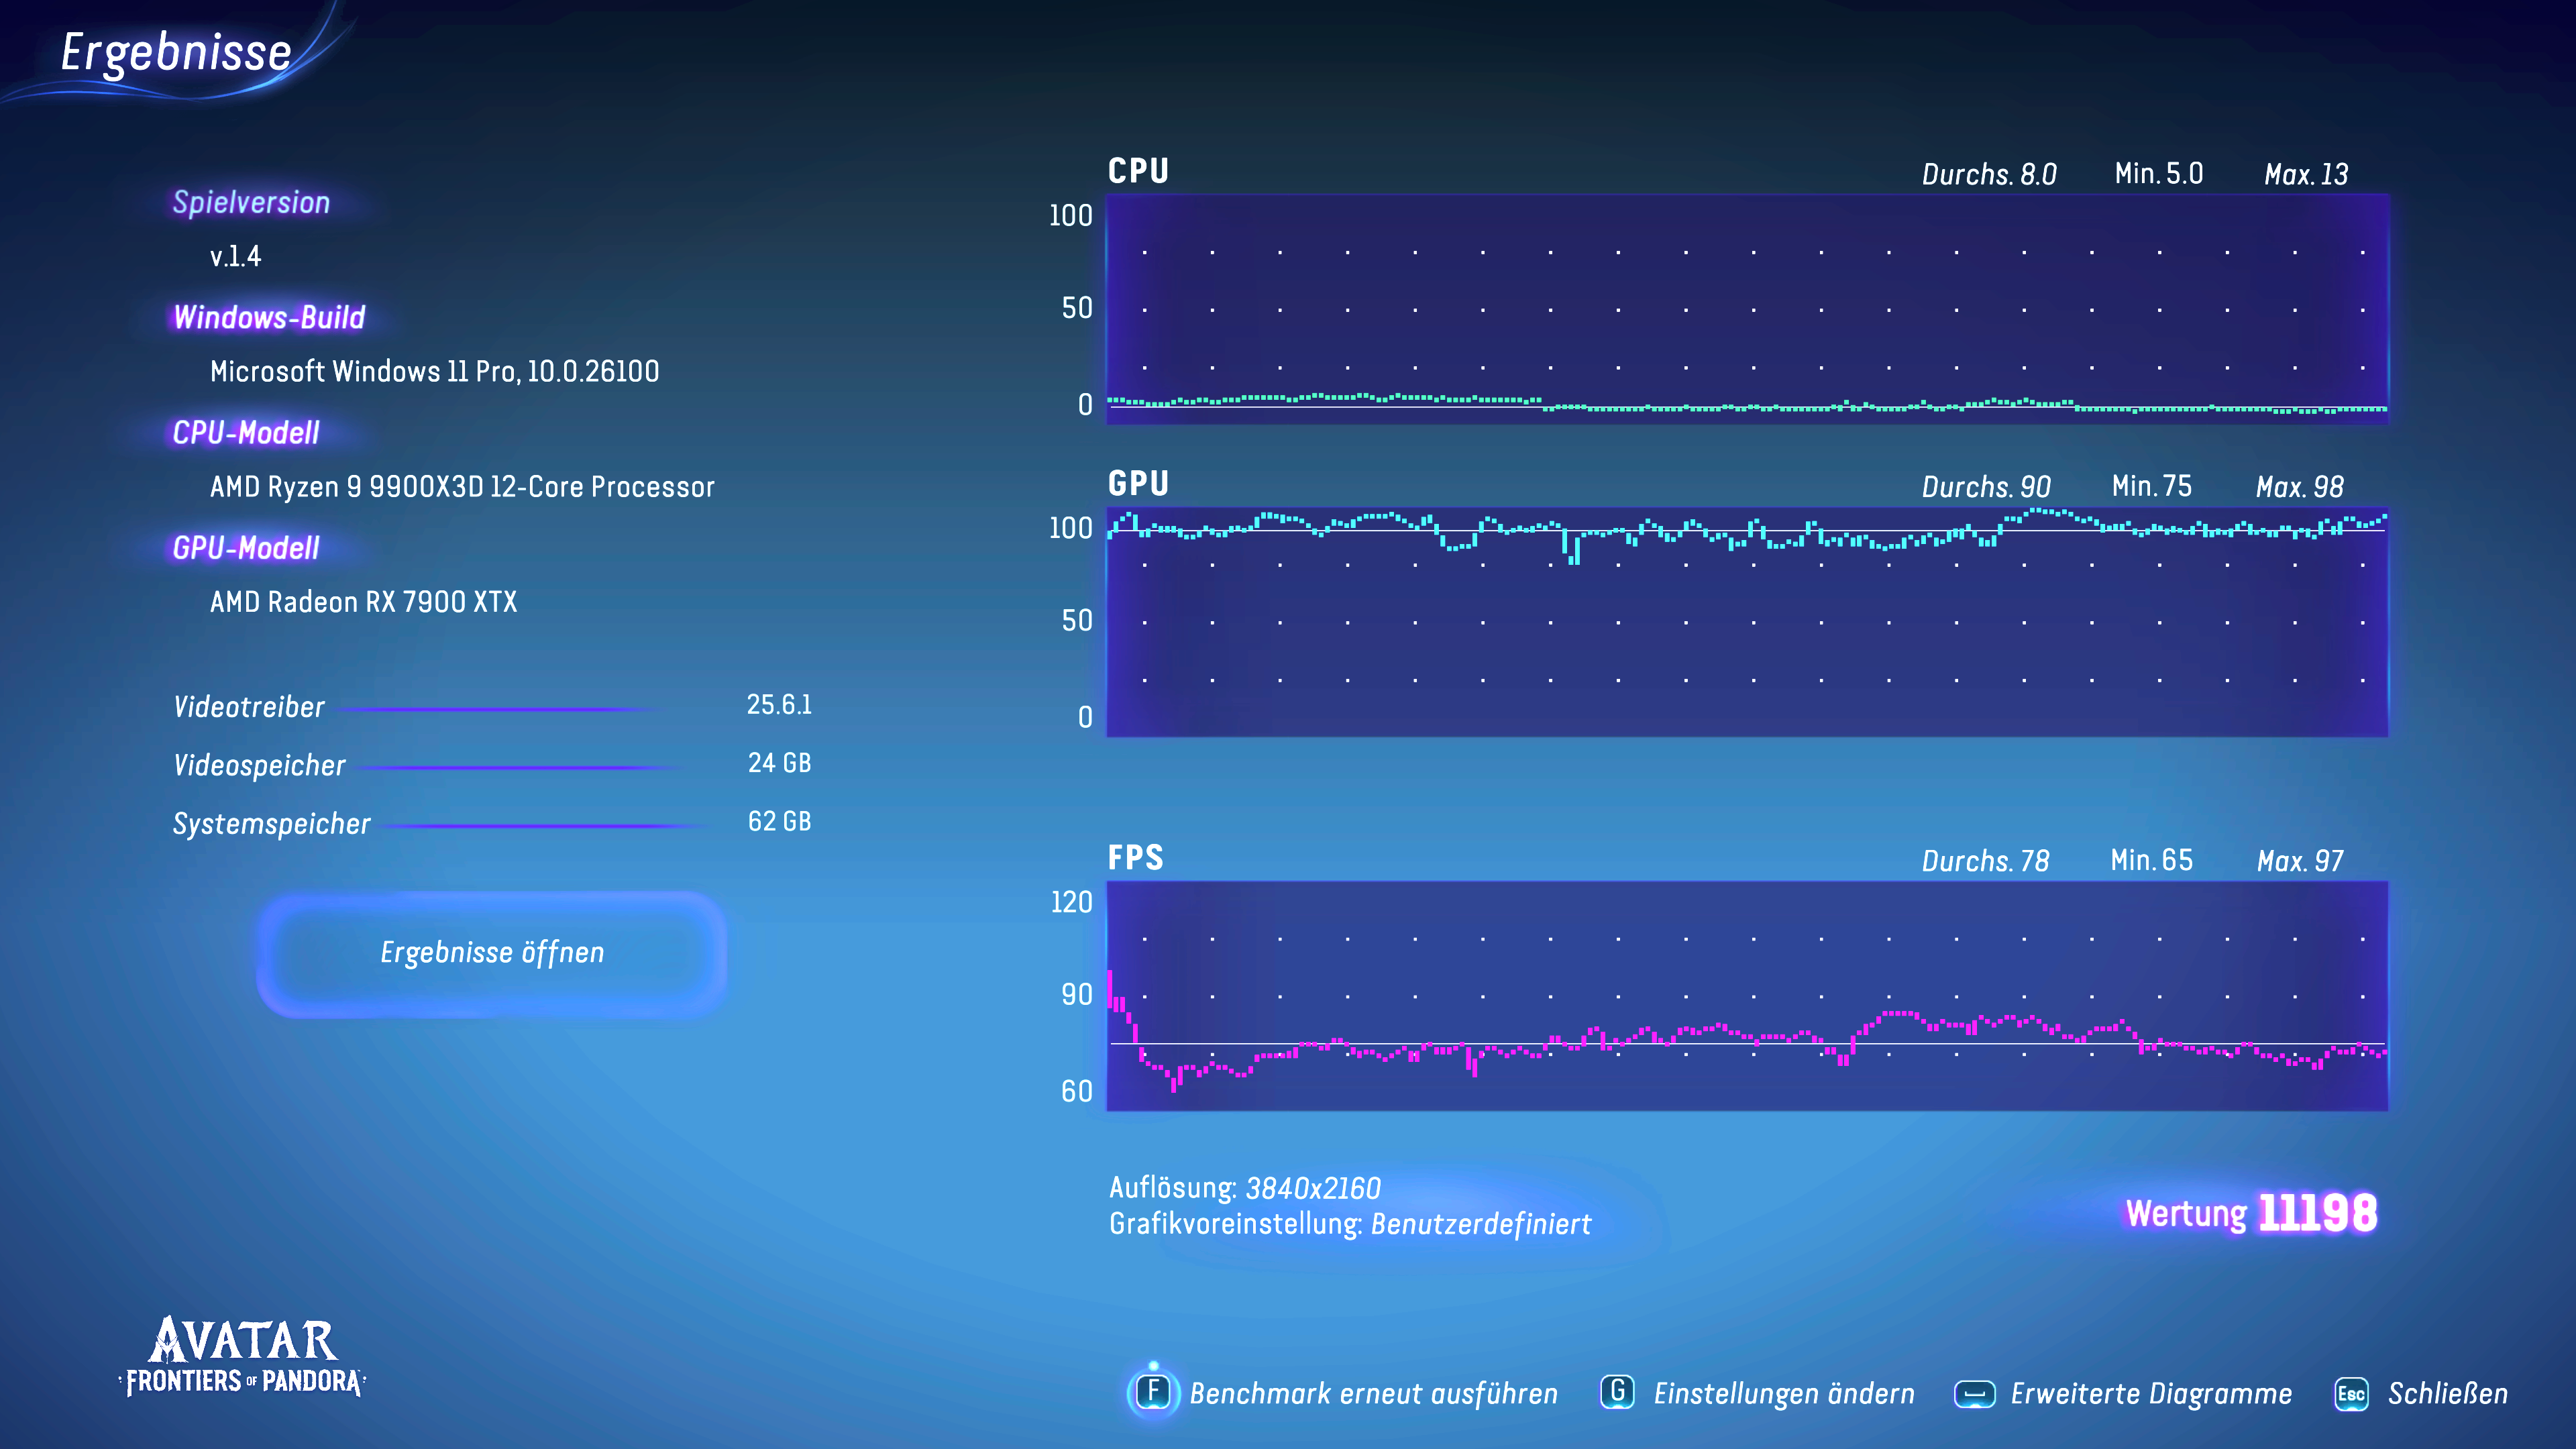Screen dimensions: 2576x1449
Task: Click the GPU-Modell heading
Action: [x=246, y=548]
